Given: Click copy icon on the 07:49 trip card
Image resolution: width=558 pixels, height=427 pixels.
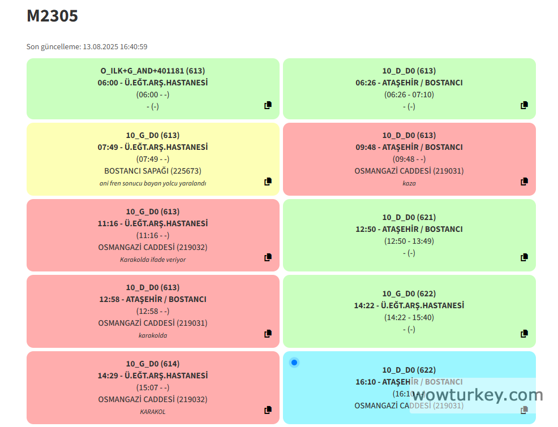Looking at the screenshot, I should 268,182.
